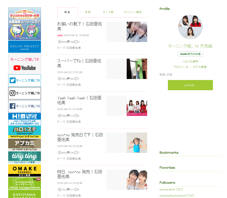The height and width of the screenshot is (198, 227).
Task: Open the tiny tiny YouTube banner
Action: point(25,157)
